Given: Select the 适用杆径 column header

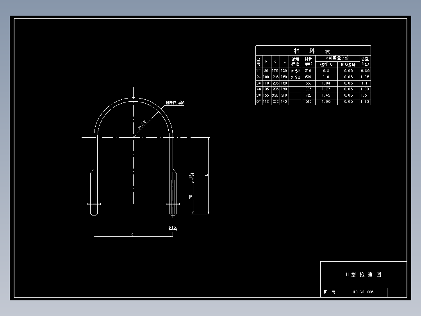Looking at the screenshot, I should 295,61.
